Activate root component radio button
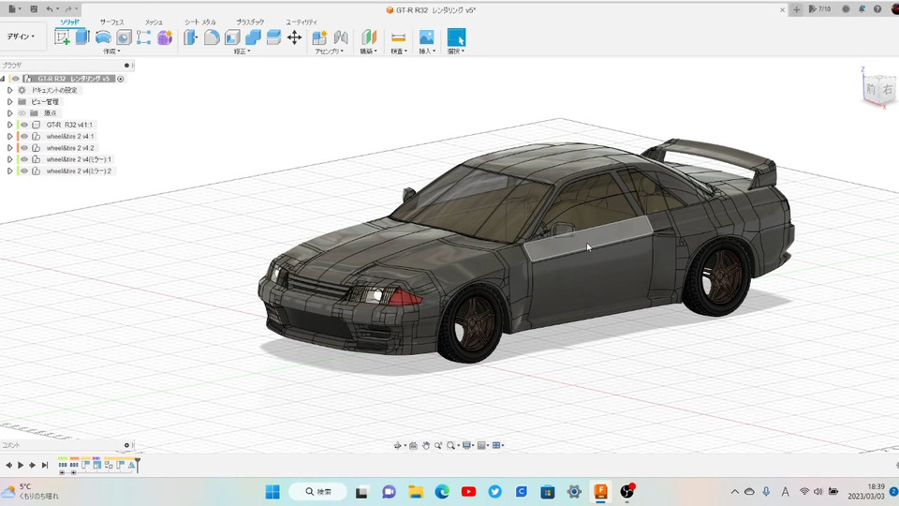The height and width of the screenshot is (506, 899). tap(121, 79)
